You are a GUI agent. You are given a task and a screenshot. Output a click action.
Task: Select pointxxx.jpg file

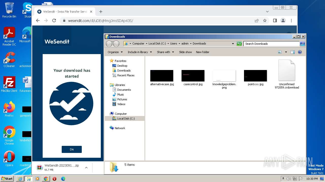coord(255,78)
